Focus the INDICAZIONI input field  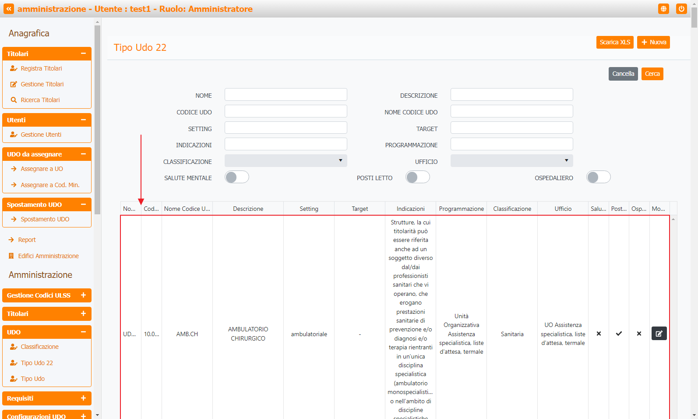pos(286,144)
